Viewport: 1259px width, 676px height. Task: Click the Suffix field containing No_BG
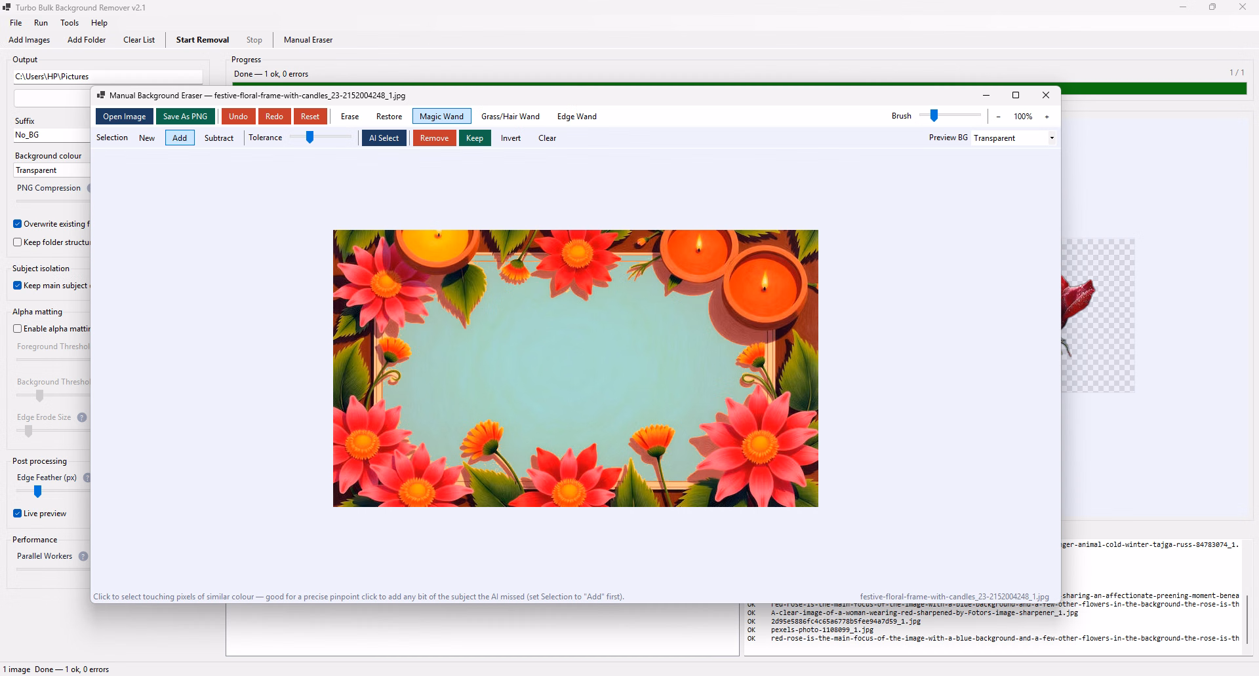[x=52, y=135]
